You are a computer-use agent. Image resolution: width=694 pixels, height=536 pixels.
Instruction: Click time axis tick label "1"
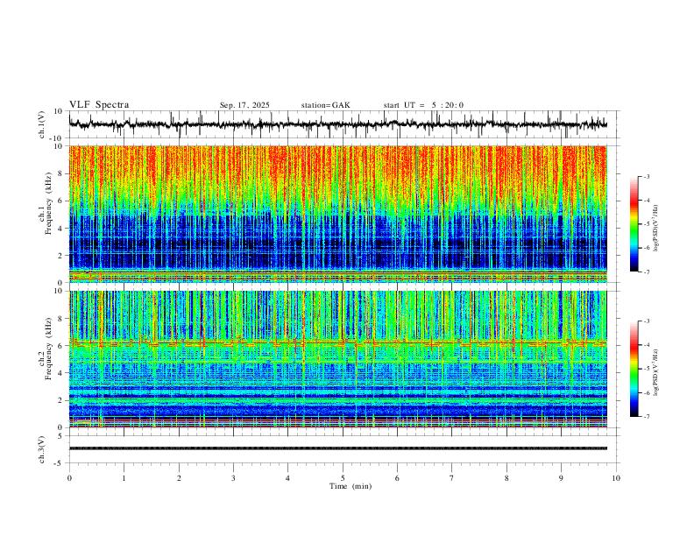click(124, 478)
